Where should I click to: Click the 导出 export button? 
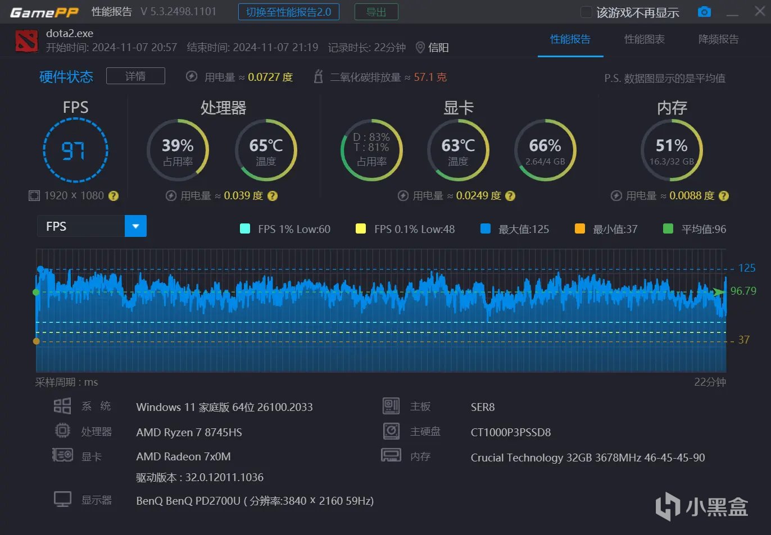(377, 12)
